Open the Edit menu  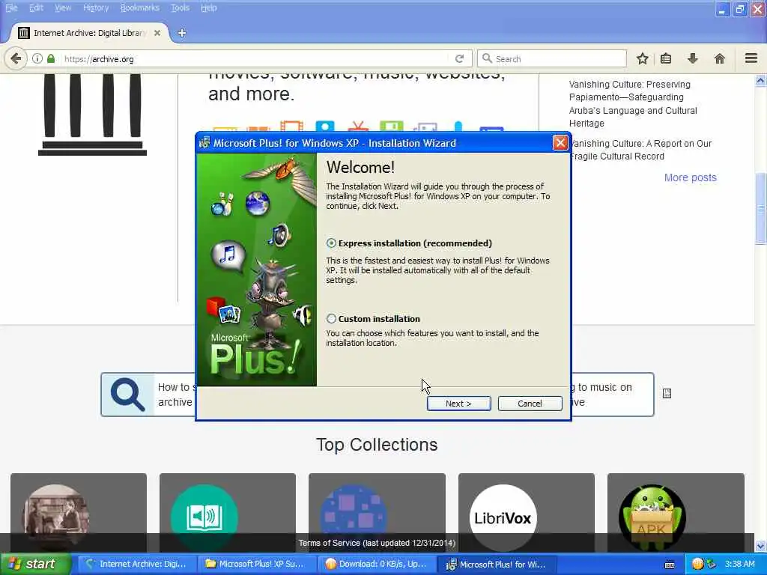click(x=36, y=7)
